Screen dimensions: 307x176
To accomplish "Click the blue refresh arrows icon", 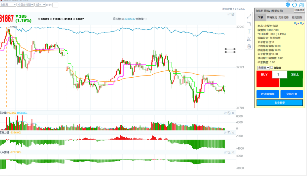I will [294, 5].
